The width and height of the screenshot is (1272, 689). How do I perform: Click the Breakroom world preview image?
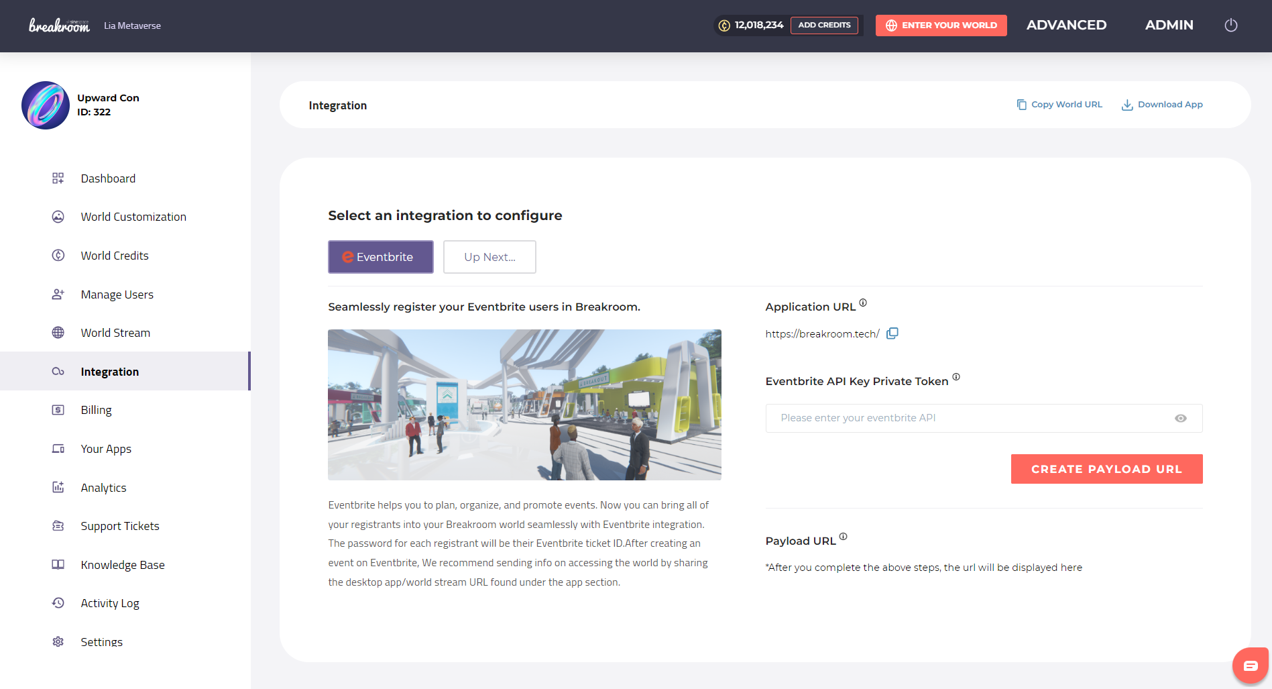tap(524, 405)
